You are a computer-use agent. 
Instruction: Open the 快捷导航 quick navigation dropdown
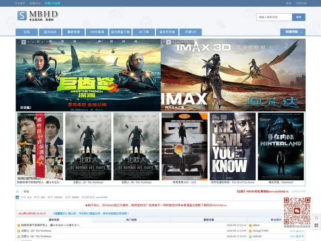(293, 32)
